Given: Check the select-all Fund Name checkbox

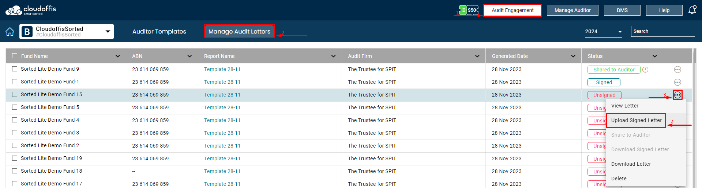Looking at the screenshot, I should (x=15, y=56).
